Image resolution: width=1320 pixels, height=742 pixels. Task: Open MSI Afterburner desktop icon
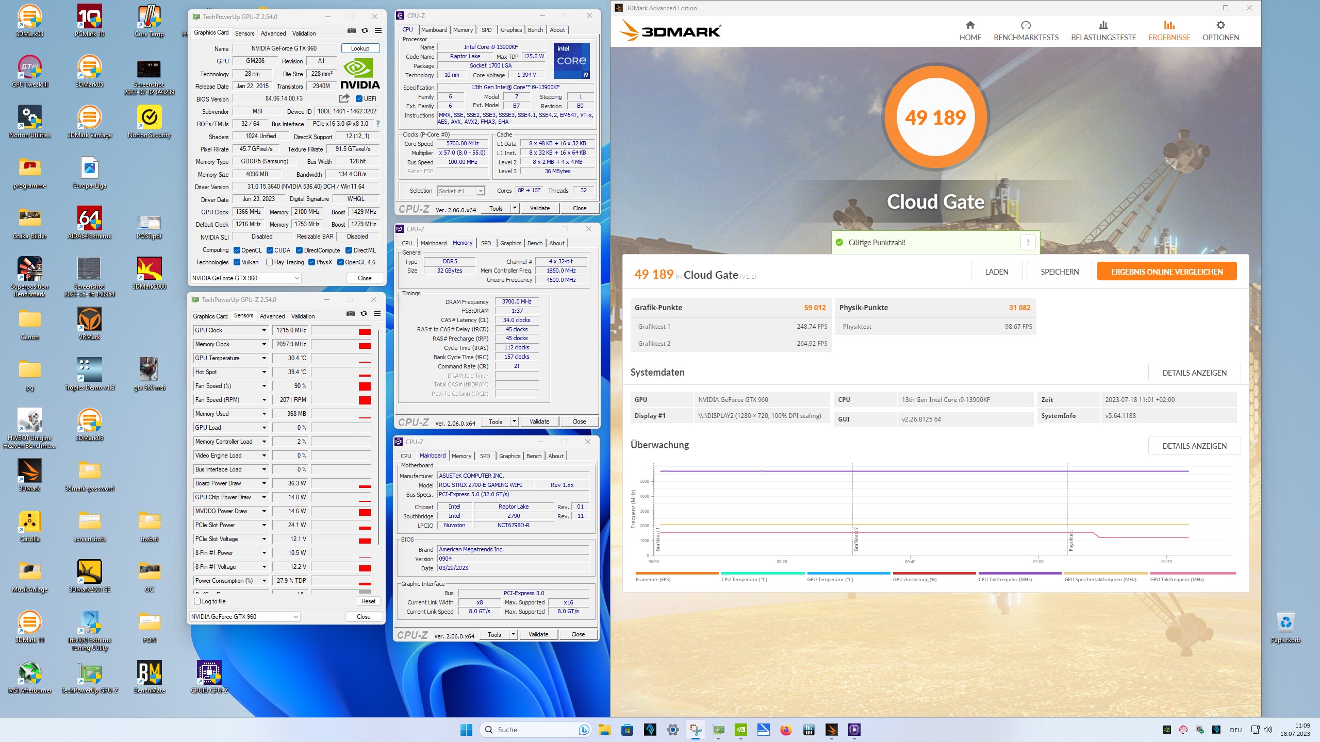(x=30, y=677)
